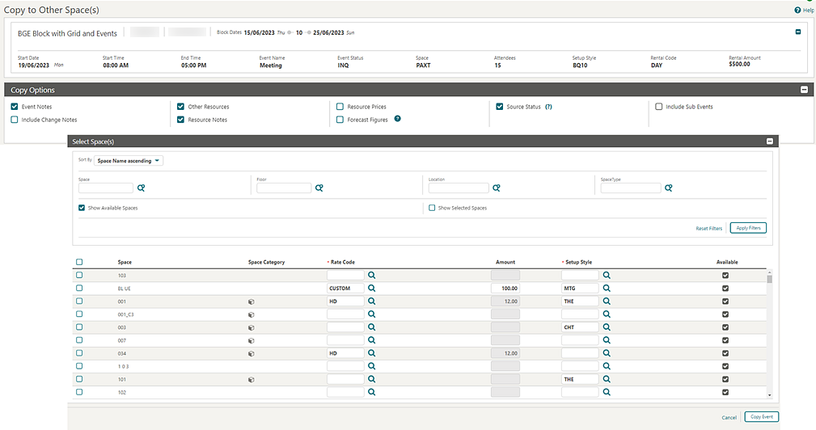
Task: Click the Floor filter search icon
Action: pos(319,188)
